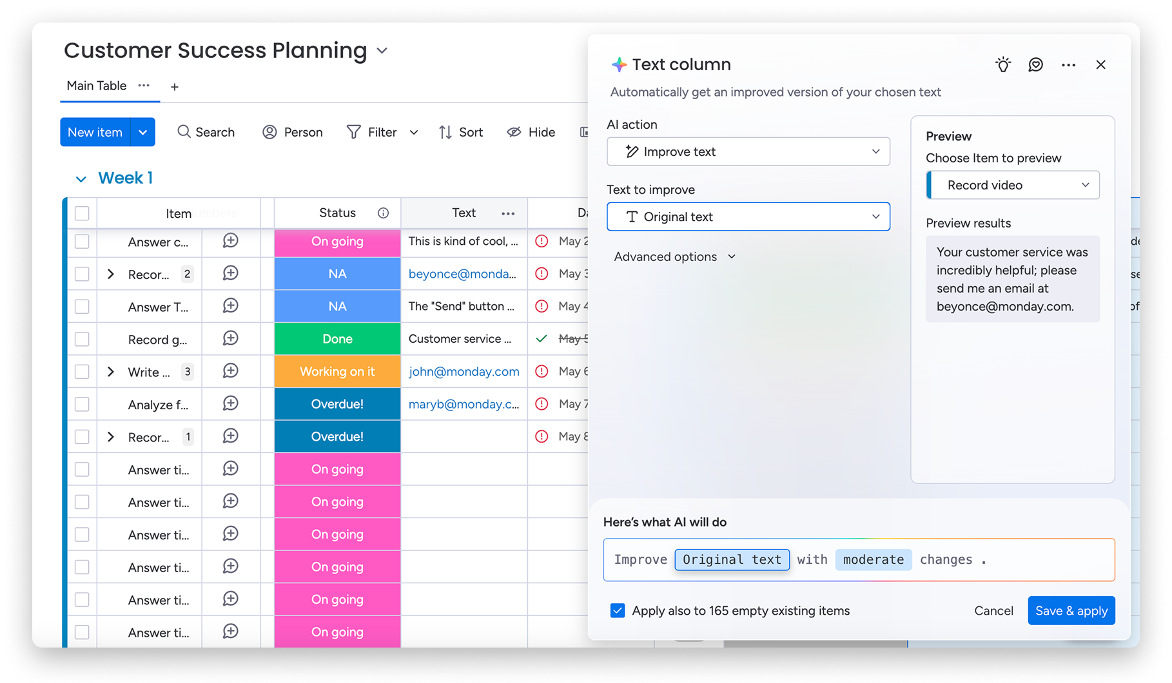This screenshot has width=1172, height=683.
Task: Uncheck 'Apply also to 165 empty existing items'
Action: click(x=618, y=610)
